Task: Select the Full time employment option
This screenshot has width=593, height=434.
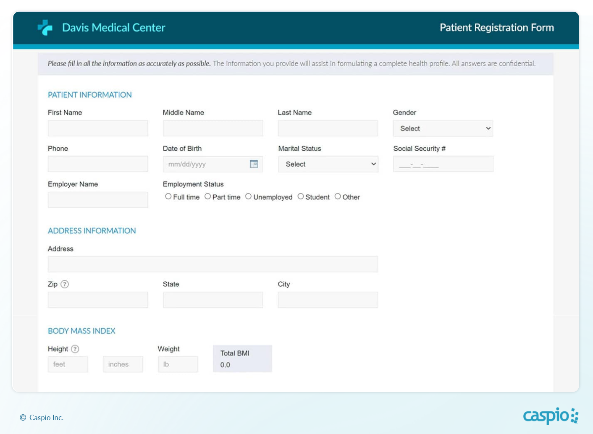Action: click(x=168, y=196)
